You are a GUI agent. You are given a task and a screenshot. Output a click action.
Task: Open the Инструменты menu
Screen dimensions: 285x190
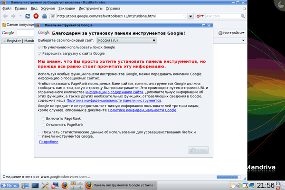91,9
